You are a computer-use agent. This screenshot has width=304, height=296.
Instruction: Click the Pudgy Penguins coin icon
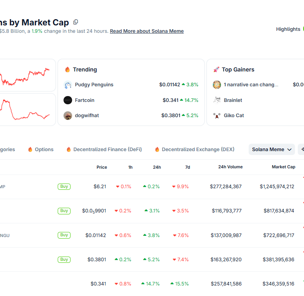tap(68, 85)
